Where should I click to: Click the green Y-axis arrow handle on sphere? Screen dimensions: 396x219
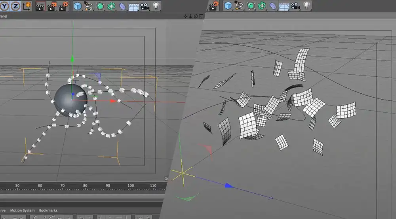(x=72, y=59)
